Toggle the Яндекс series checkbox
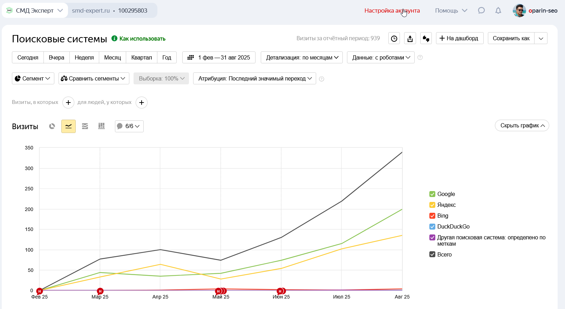 [x=432, y=205]
